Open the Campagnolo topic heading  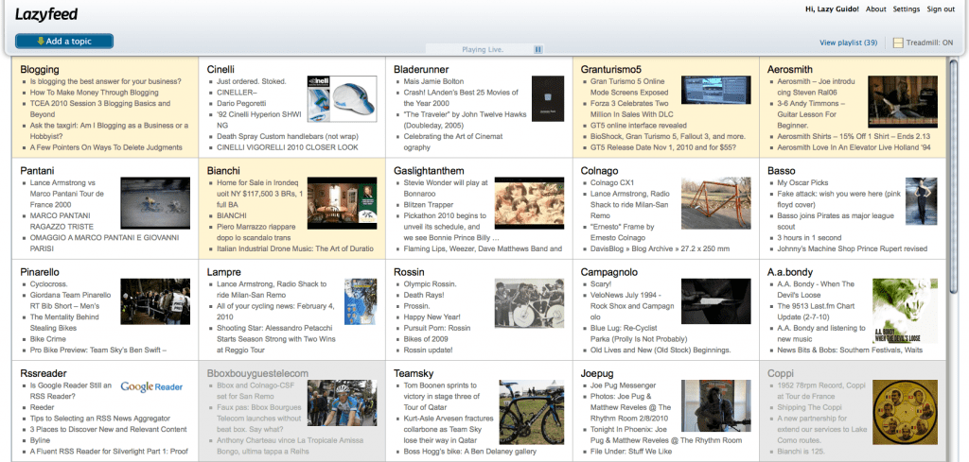coord(609,272)
